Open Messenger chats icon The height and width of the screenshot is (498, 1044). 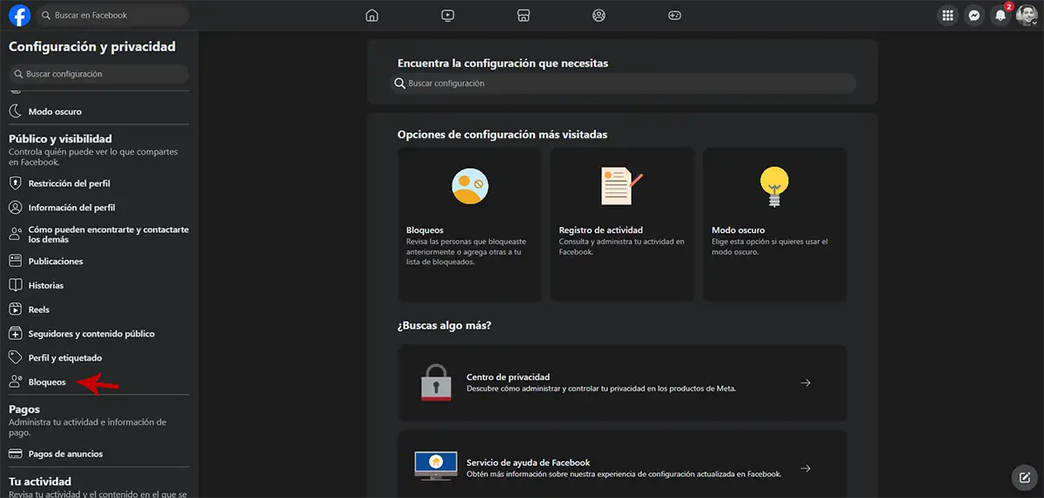coord(975,15)
